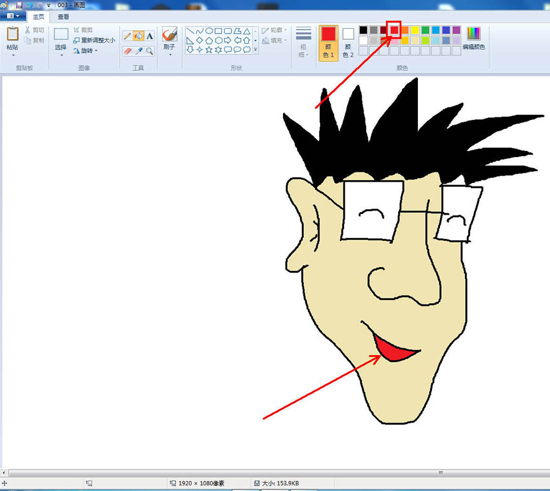550x491 pixels.
Task: Choose the Right triangle shape
Action: pos(190,40)
